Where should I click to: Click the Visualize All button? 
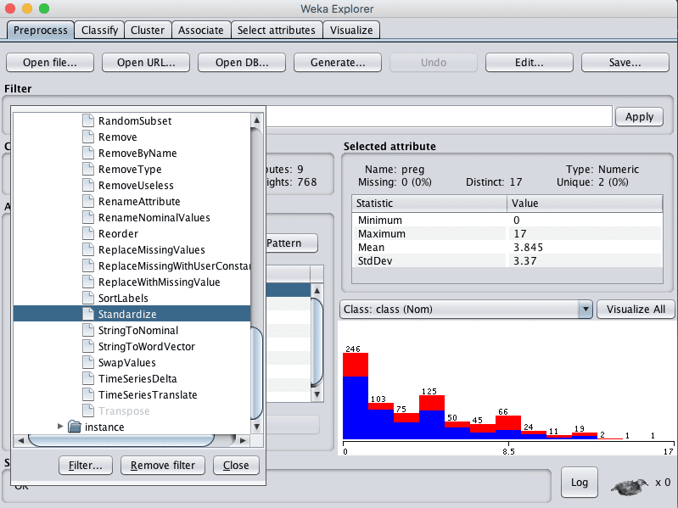point(636,310)
